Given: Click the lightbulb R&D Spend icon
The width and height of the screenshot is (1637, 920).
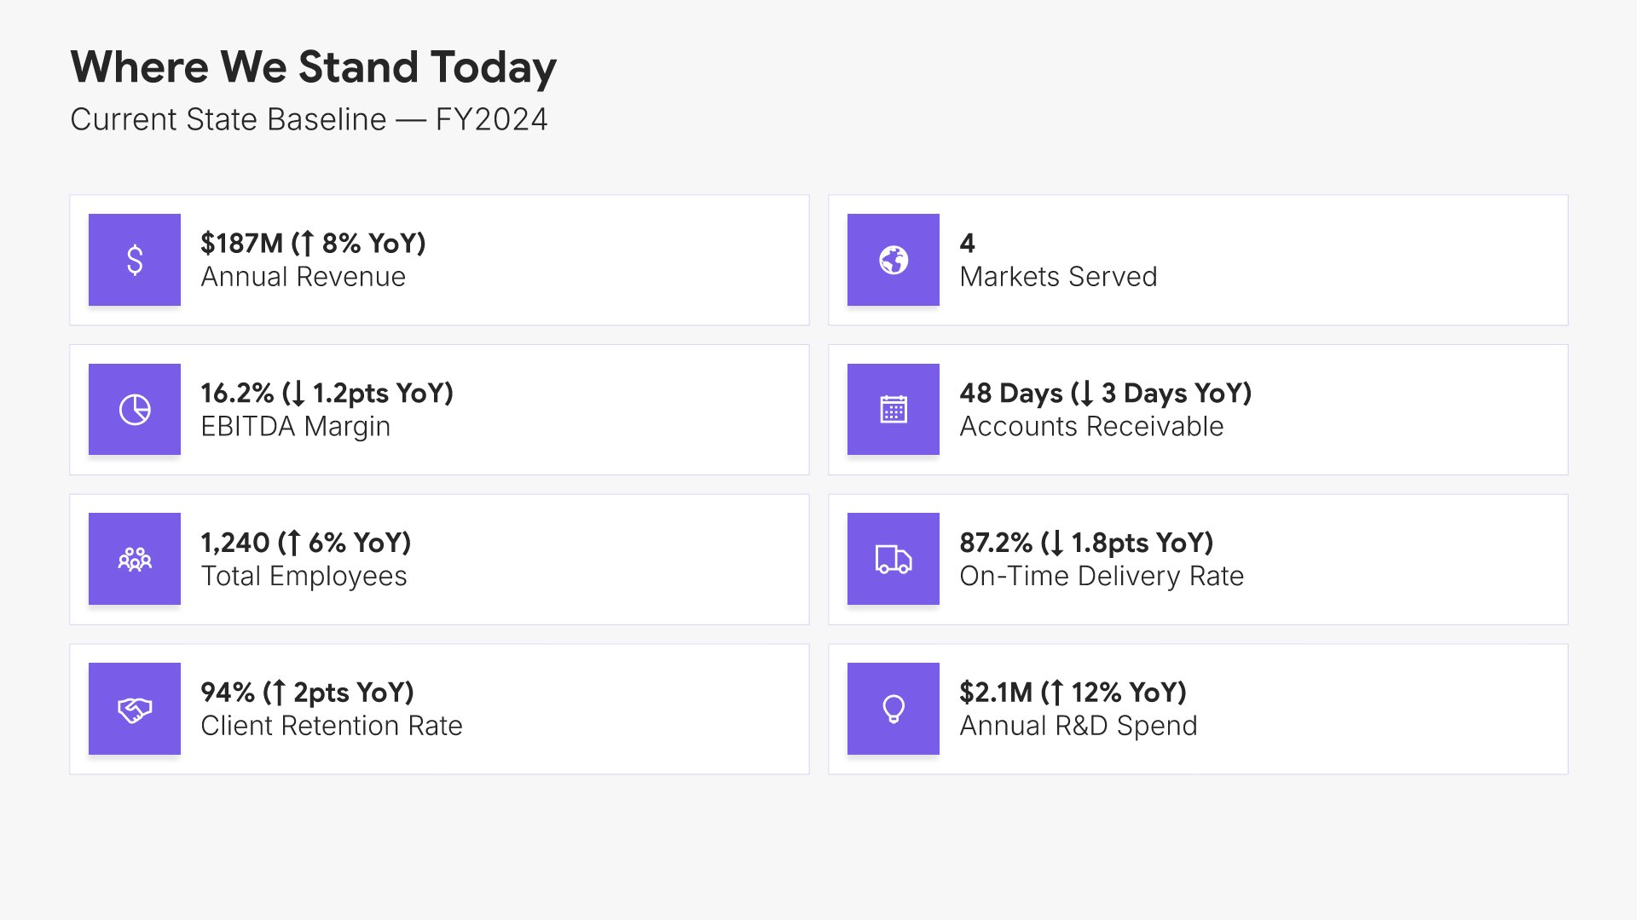Looking at the screenshot, I should pyautogui.click(x=893, y=709).
